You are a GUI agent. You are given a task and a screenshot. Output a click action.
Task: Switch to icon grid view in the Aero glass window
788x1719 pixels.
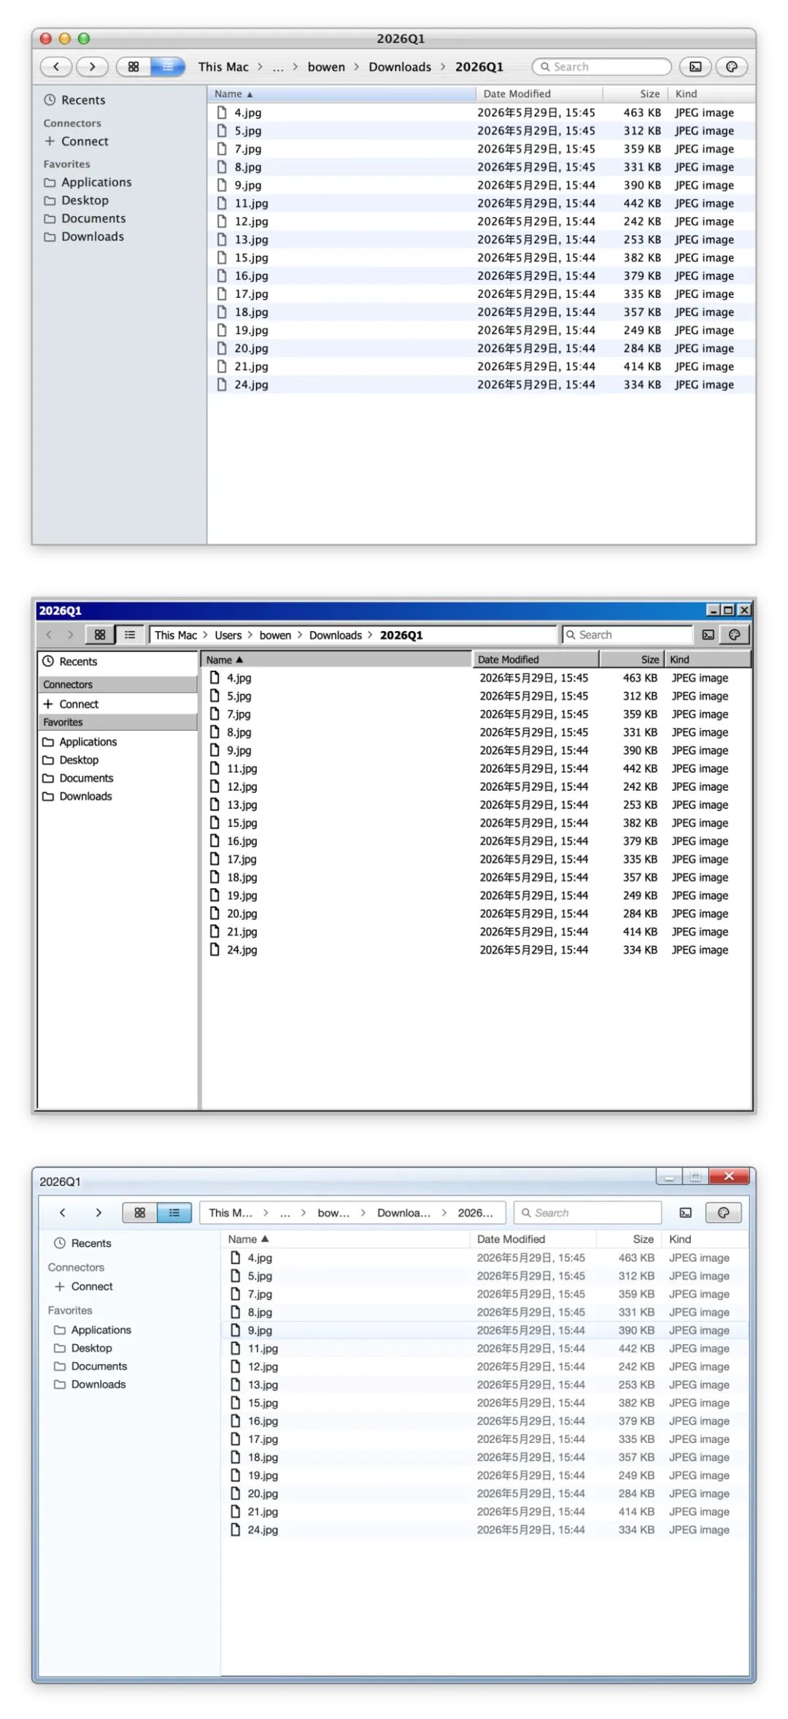click(139, 1212)
